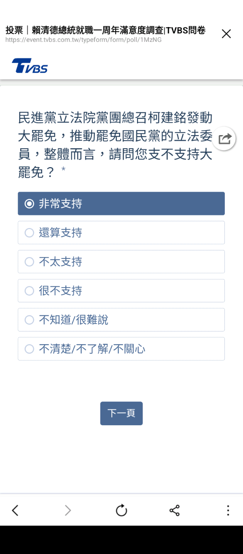
Task: Close the in-app browser with X icon
Action: click(227, 34)
